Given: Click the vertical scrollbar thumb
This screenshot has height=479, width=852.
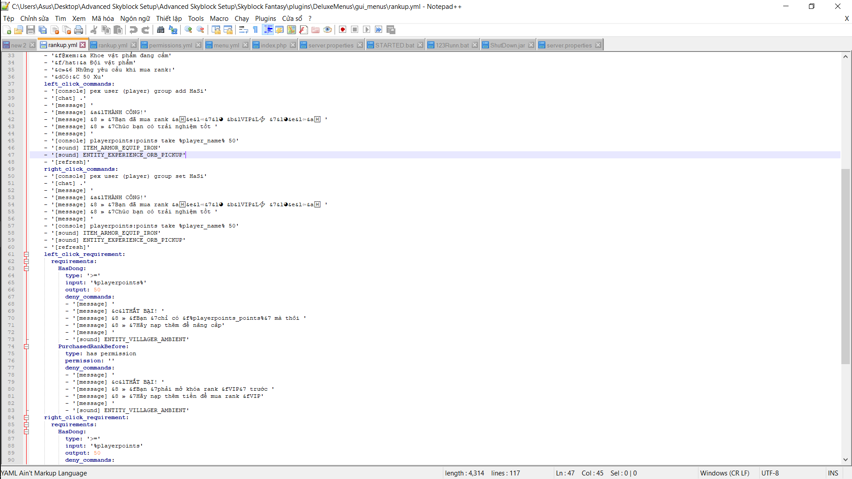Looking at the screenshot, I should tap(845, 266).
